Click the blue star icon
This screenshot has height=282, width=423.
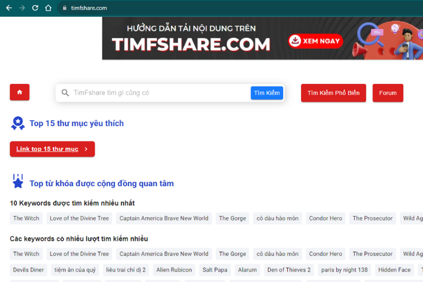[18, 181]
